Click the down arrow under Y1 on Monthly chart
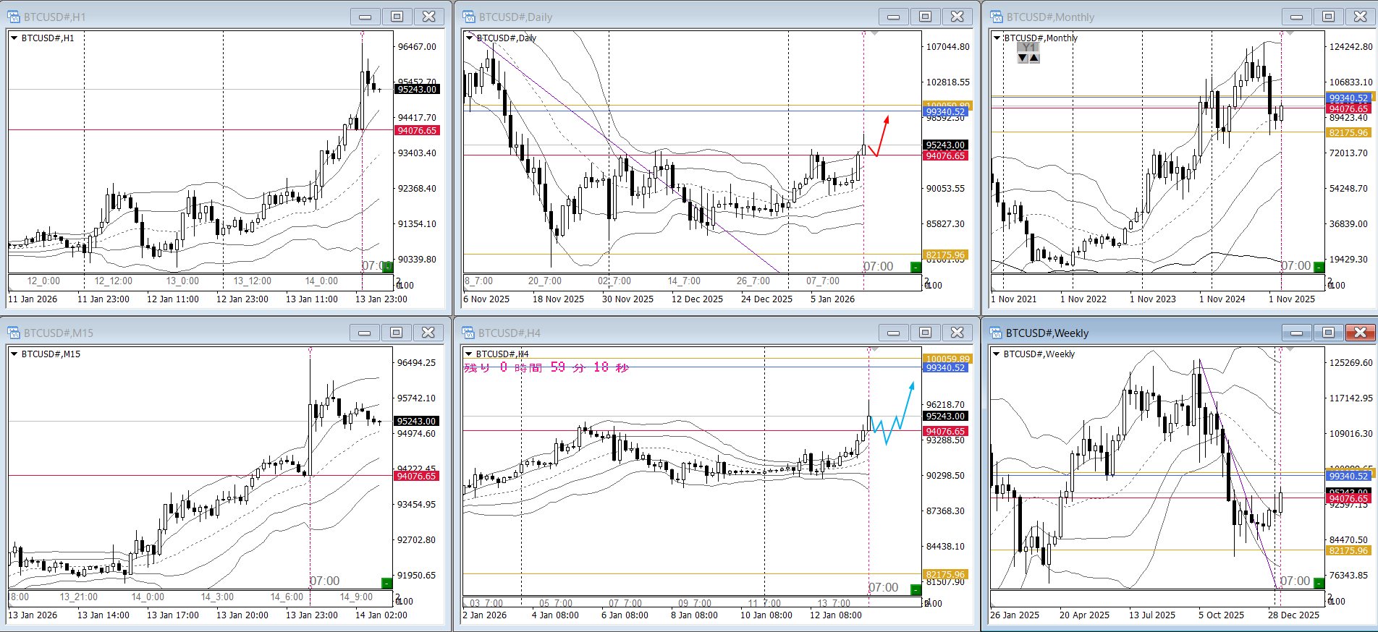 [1023, 58]
